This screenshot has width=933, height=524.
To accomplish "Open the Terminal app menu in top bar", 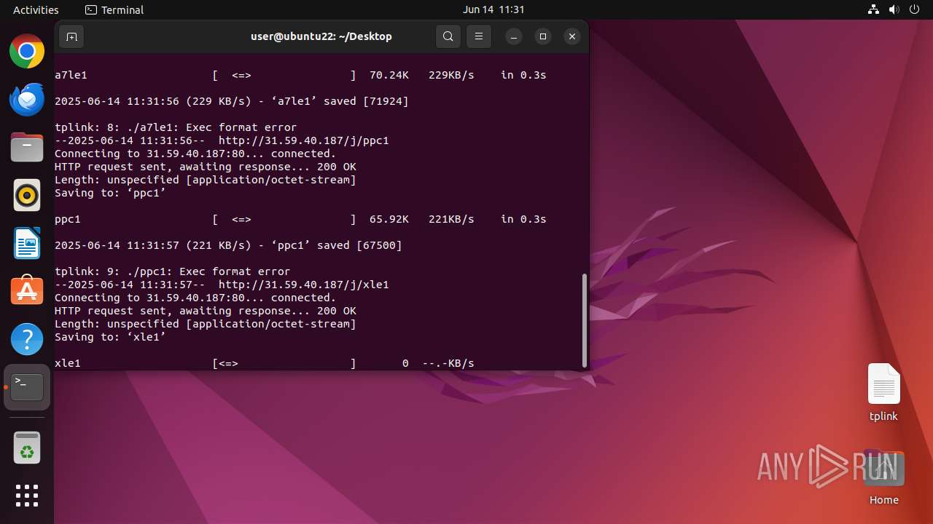I will click(114, 9).
